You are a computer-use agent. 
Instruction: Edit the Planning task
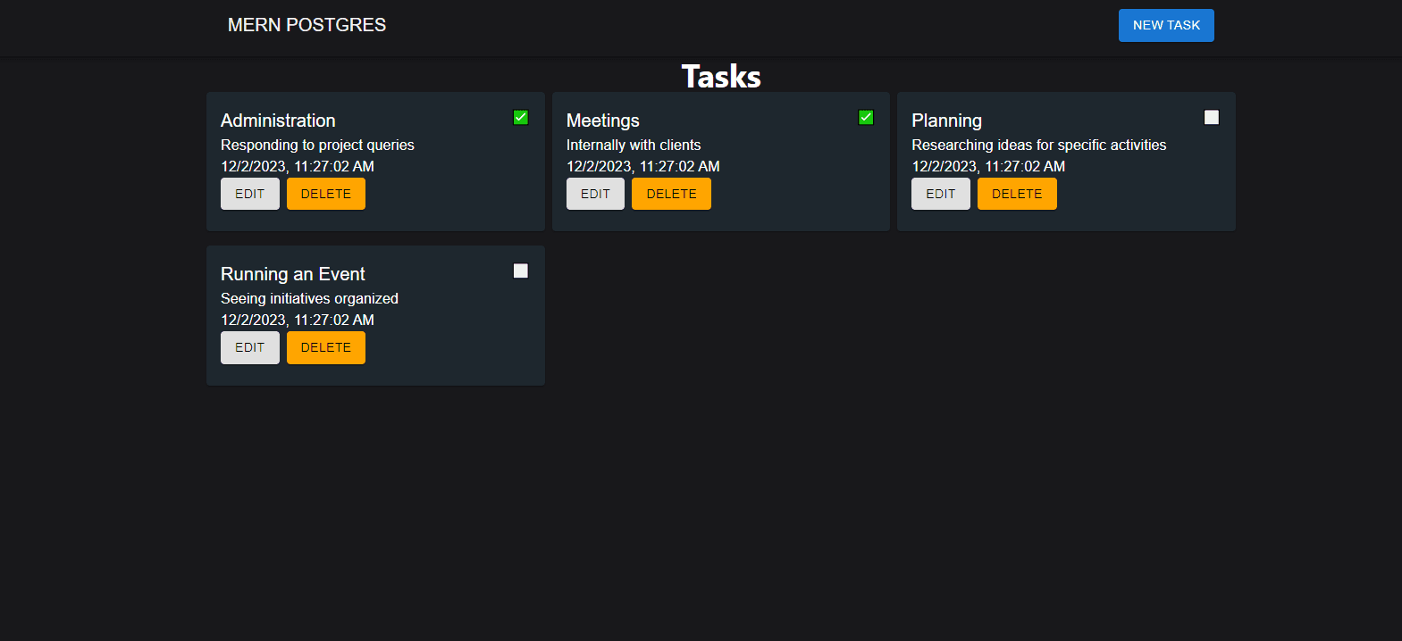pos(941,194)
